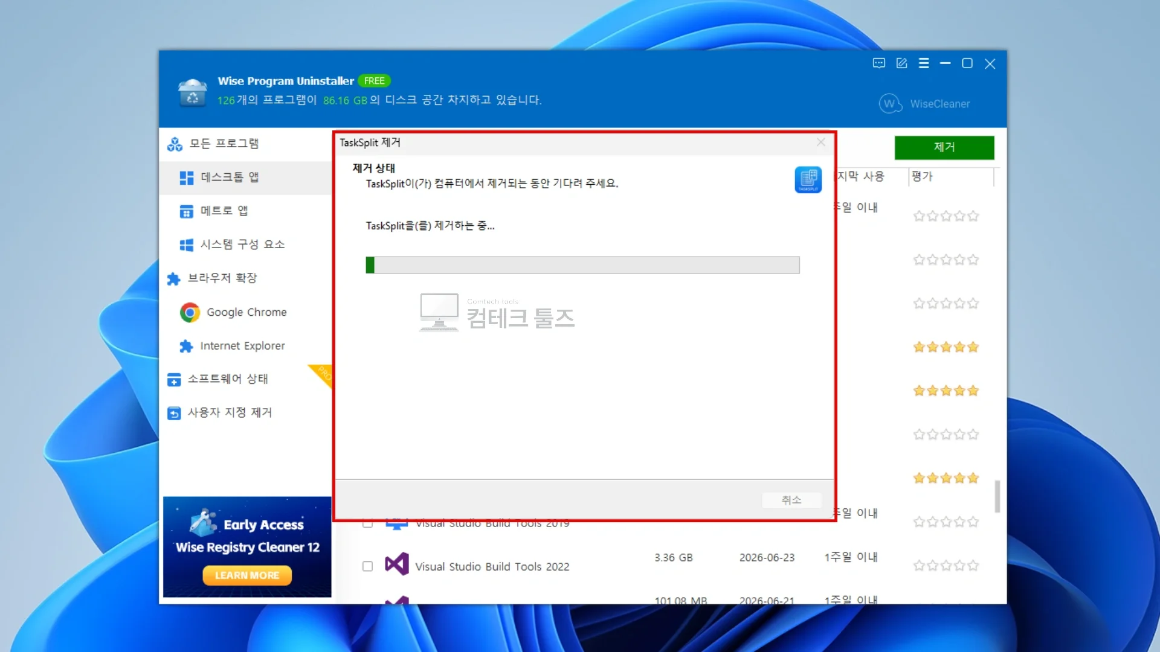Check the Visual Studio Build Tools 2022 checkbox
This screenshot has height=652, width=1160.
pos(367,566)
